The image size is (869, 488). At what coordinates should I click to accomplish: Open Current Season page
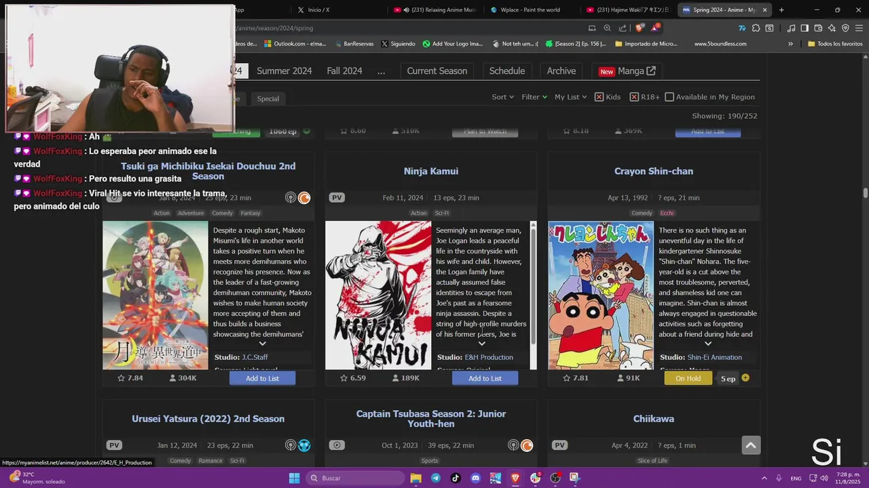pos(437,70)
